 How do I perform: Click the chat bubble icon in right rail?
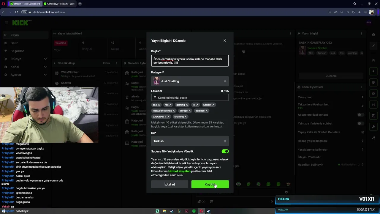pos(373,93)
